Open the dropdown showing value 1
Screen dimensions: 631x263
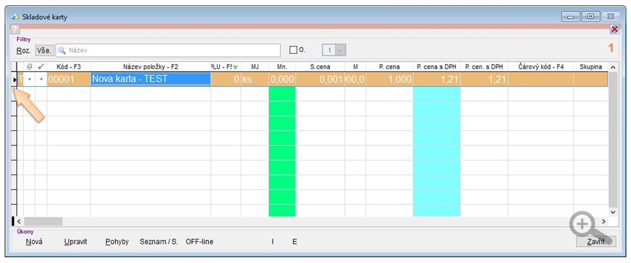click(x=340, y=50)
